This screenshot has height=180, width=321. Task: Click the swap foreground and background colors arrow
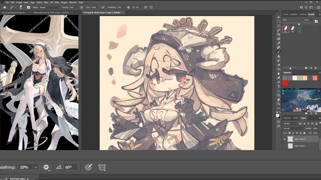[280, 112]
